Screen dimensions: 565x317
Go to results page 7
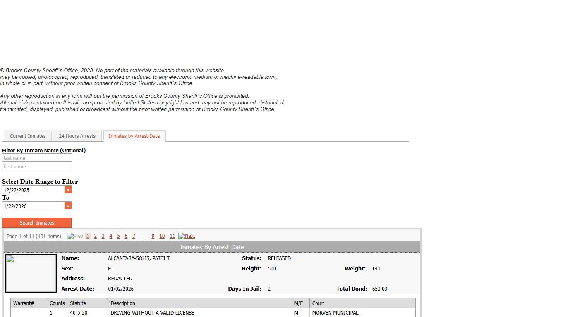tap(134, 237)
